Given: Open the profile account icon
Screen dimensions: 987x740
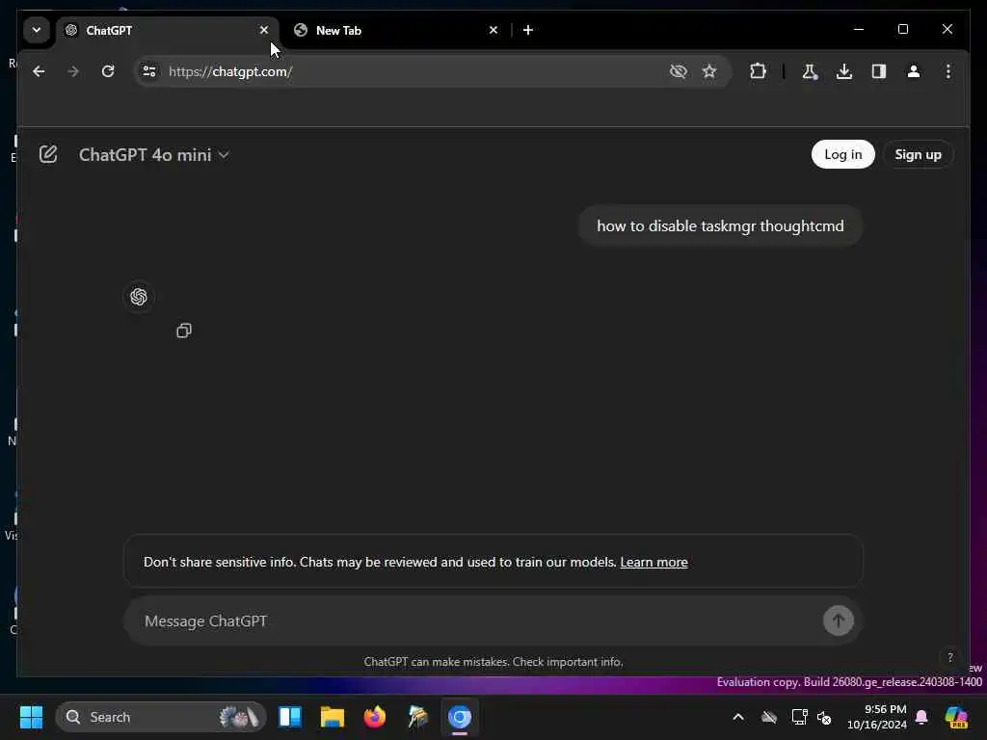Looking at the screenshot, I should click(x=914, y=71).
